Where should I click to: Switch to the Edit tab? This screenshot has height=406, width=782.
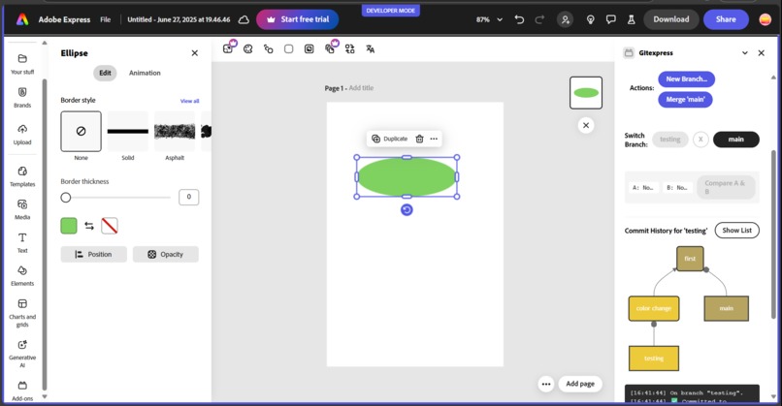click(105, 73)
